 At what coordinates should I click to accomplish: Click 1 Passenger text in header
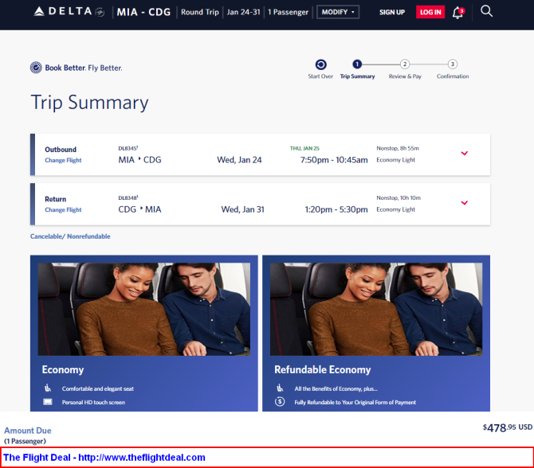coord(288,12)
